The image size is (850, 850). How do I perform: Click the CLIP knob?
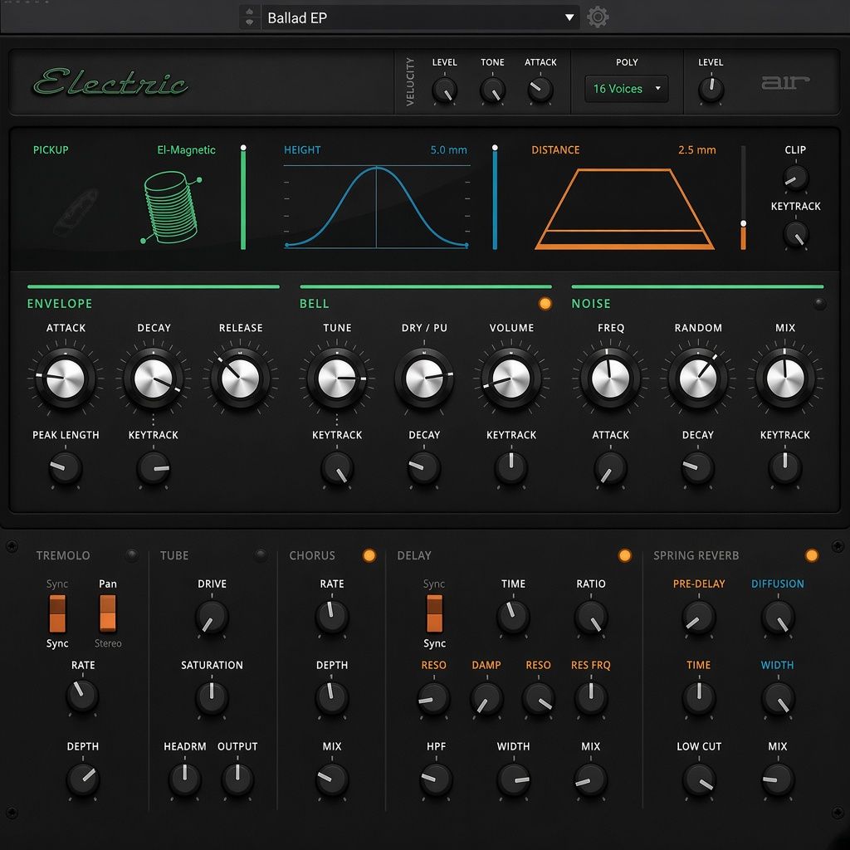795,178
